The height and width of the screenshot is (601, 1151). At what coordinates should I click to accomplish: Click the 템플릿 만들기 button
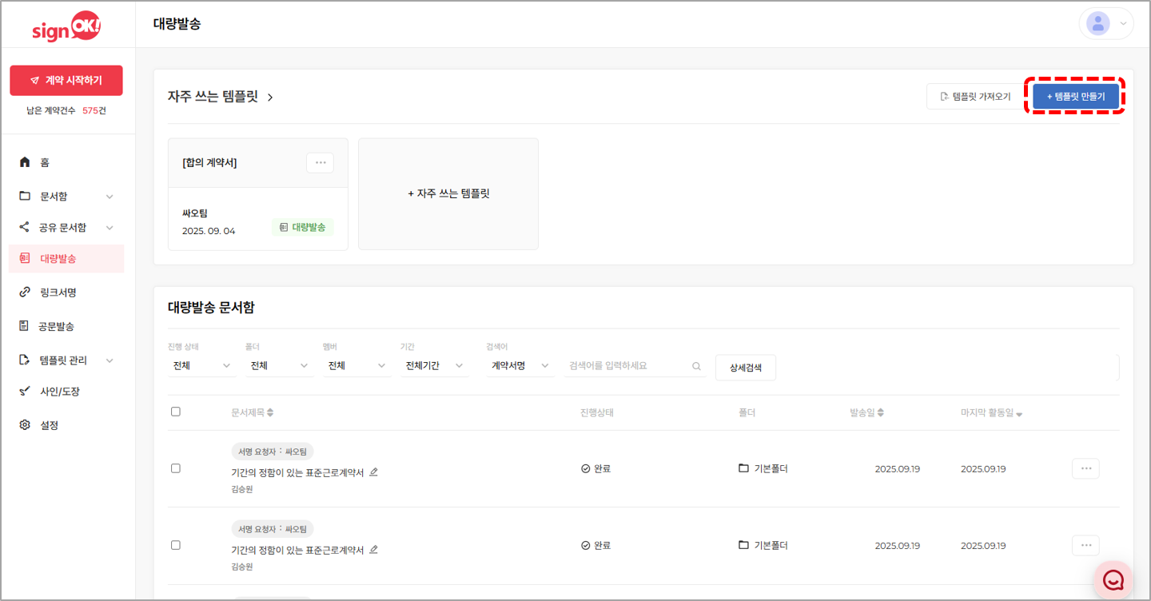[x=1075, y=96]
